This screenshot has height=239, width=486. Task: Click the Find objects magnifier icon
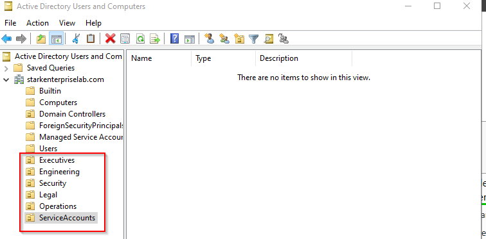[269, 39]
